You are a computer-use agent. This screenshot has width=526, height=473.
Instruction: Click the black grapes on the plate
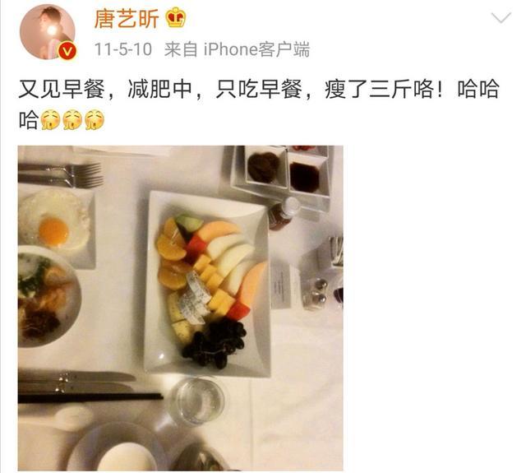pyautogui.click(x=215, y=342)
